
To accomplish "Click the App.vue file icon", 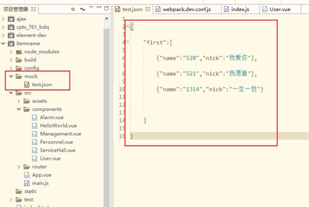I will tap(27, 175).
